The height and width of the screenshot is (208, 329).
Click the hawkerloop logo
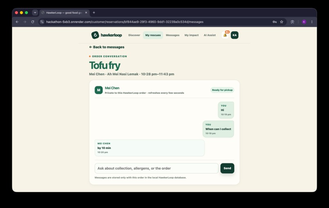[x=107, y=35]
